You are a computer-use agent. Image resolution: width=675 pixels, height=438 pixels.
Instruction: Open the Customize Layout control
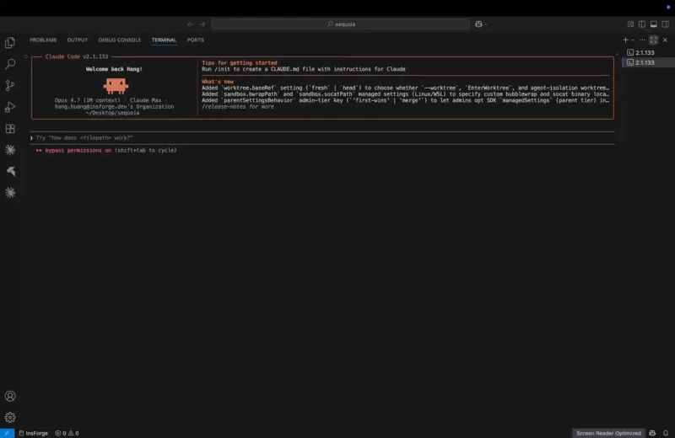tap(630, 24)
